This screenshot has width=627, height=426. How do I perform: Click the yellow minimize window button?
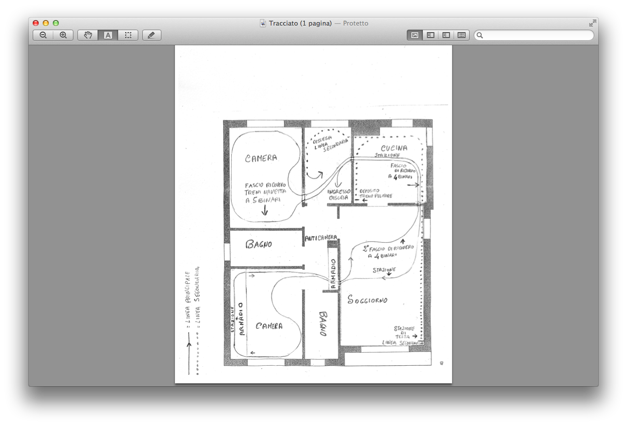[x=46, y=23]
